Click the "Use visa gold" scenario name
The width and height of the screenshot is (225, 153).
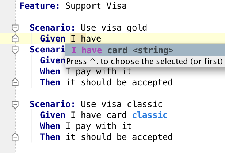tap(114, 28)
